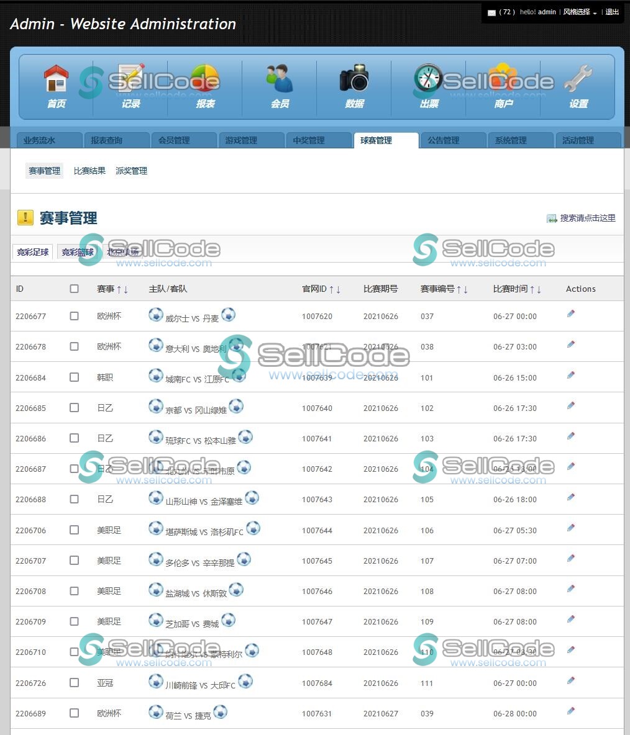Open the 搜索请点击这里 search link

pos(587,218)
